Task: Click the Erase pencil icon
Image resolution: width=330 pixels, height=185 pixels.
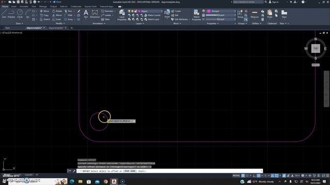Action: point(79,11)
